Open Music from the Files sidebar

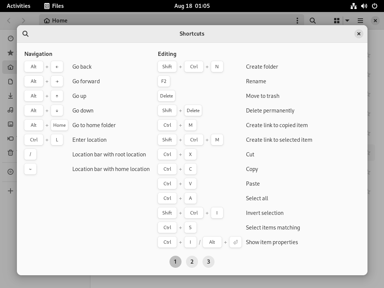10,110
